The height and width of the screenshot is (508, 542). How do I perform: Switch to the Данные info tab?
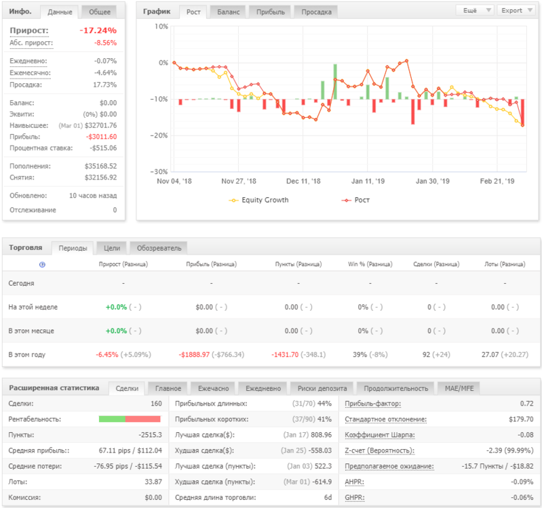pos(60,12)
